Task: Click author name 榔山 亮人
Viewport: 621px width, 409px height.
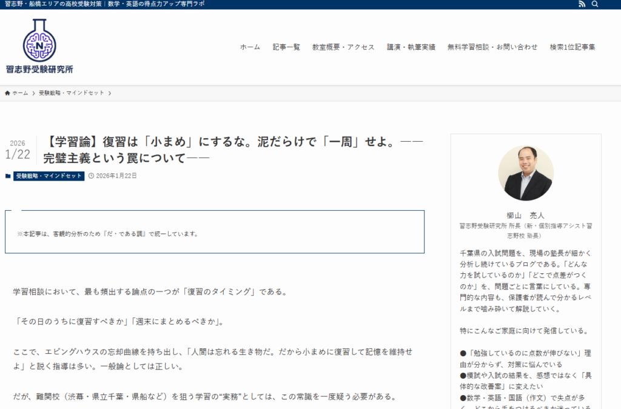Action: 525,215
